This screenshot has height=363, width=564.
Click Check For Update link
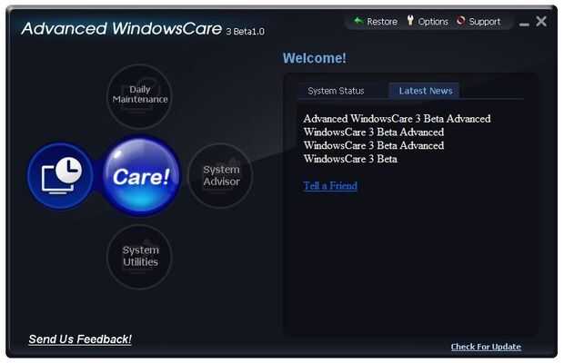[x=486, y=347]
